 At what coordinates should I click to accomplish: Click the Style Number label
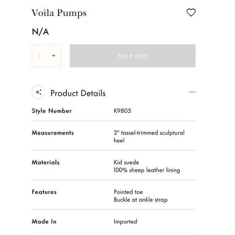[52, 111]
